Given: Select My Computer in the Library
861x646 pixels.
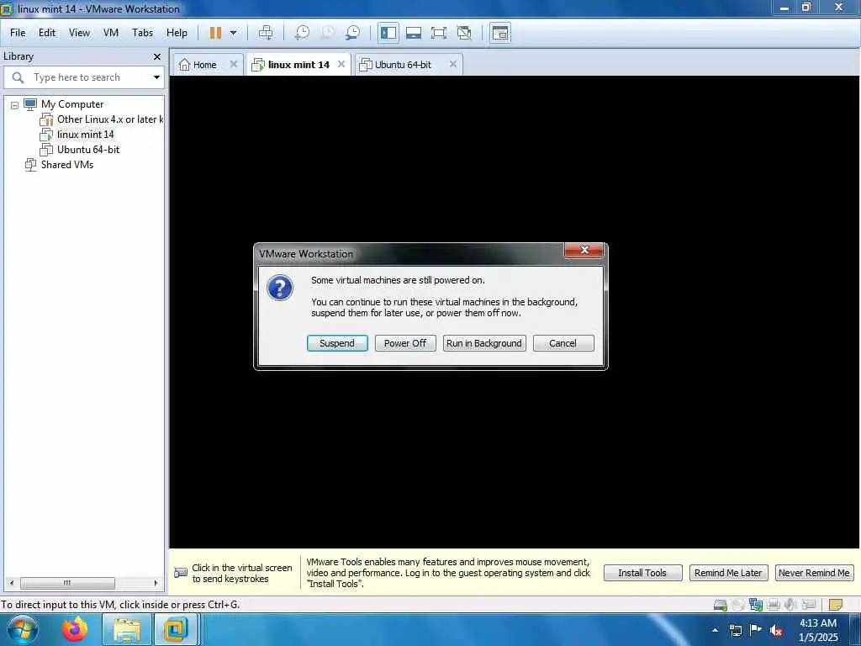Looking at the screenshot, I should pyautogui.click(x=72, y=104).
